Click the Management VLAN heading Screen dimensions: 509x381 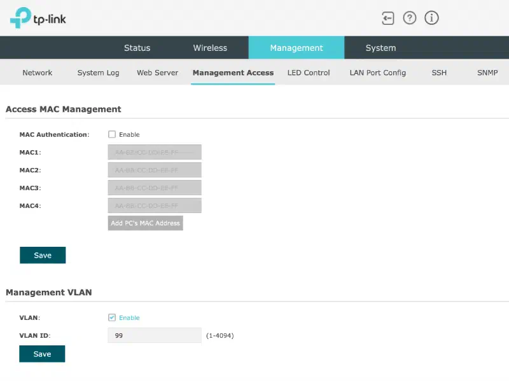pos(49,293)
